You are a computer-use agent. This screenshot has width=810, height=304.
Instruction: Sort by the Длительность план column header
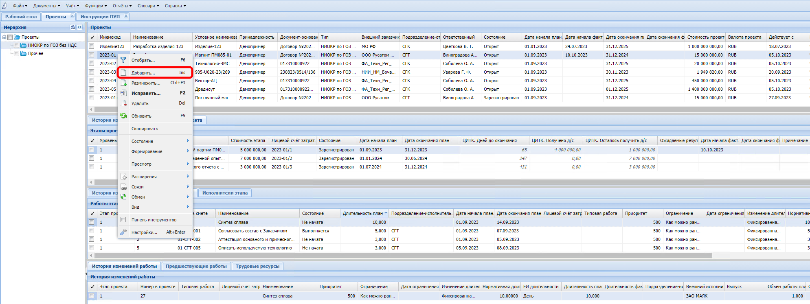[x=362, y=213]
